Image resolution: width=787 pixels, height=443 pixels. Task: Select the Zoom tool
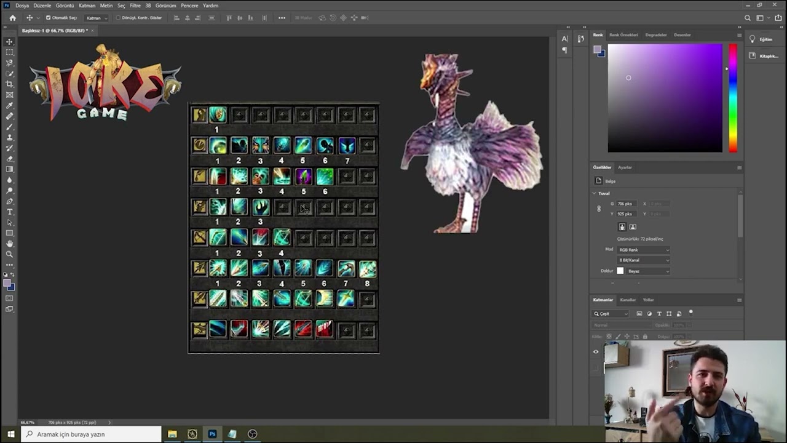pyautogui.click(x=9, y=254)
